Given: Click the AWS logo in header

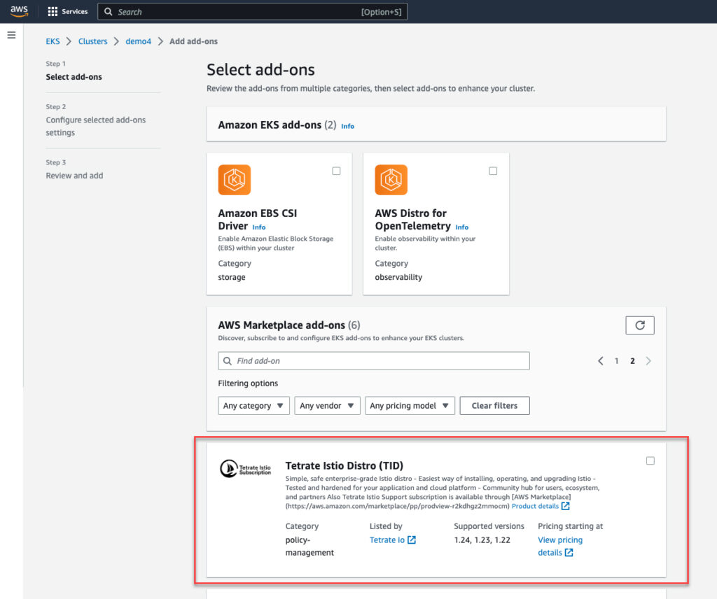Looking at the screenshot, I should point(19,12).
